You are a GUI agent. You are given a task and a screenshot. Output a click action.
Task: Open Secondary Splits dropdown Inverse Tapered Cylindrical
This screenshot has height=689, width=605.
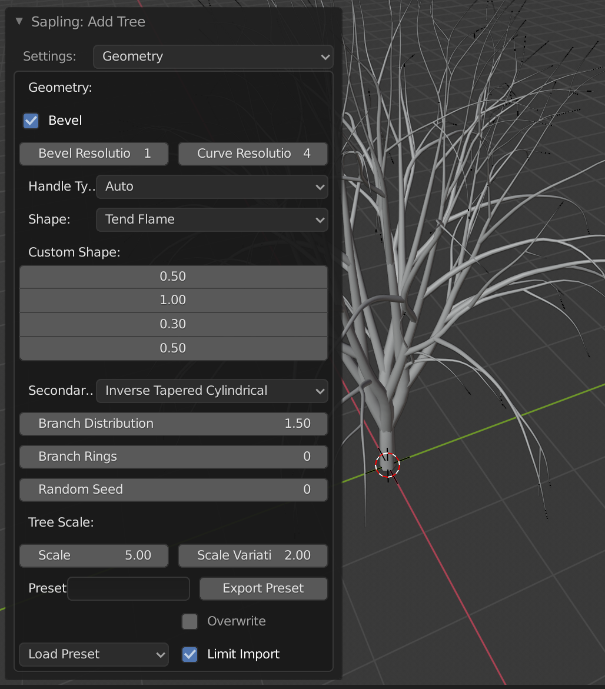pos(212,391)
